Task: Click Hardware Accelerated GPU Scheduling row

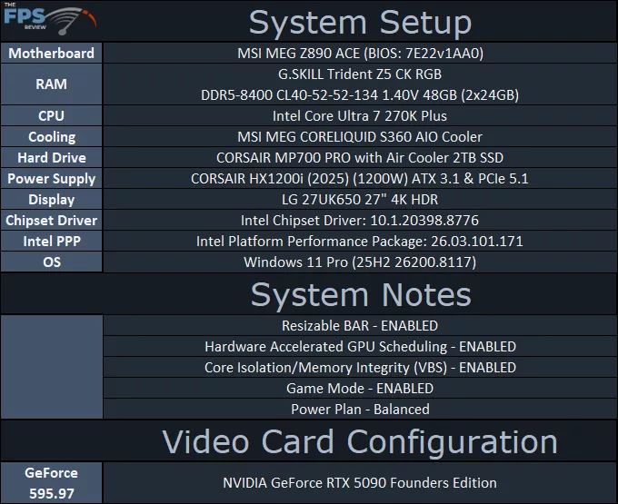Action: pos(360,347)
